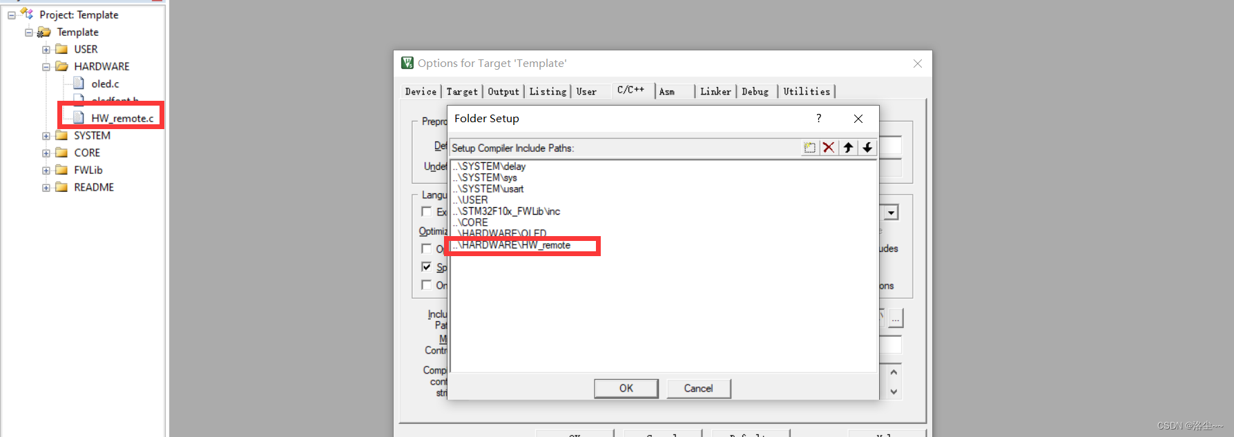The image size is (1234, 437).
Task: Switch to the Debug tab
Action: 755,92
